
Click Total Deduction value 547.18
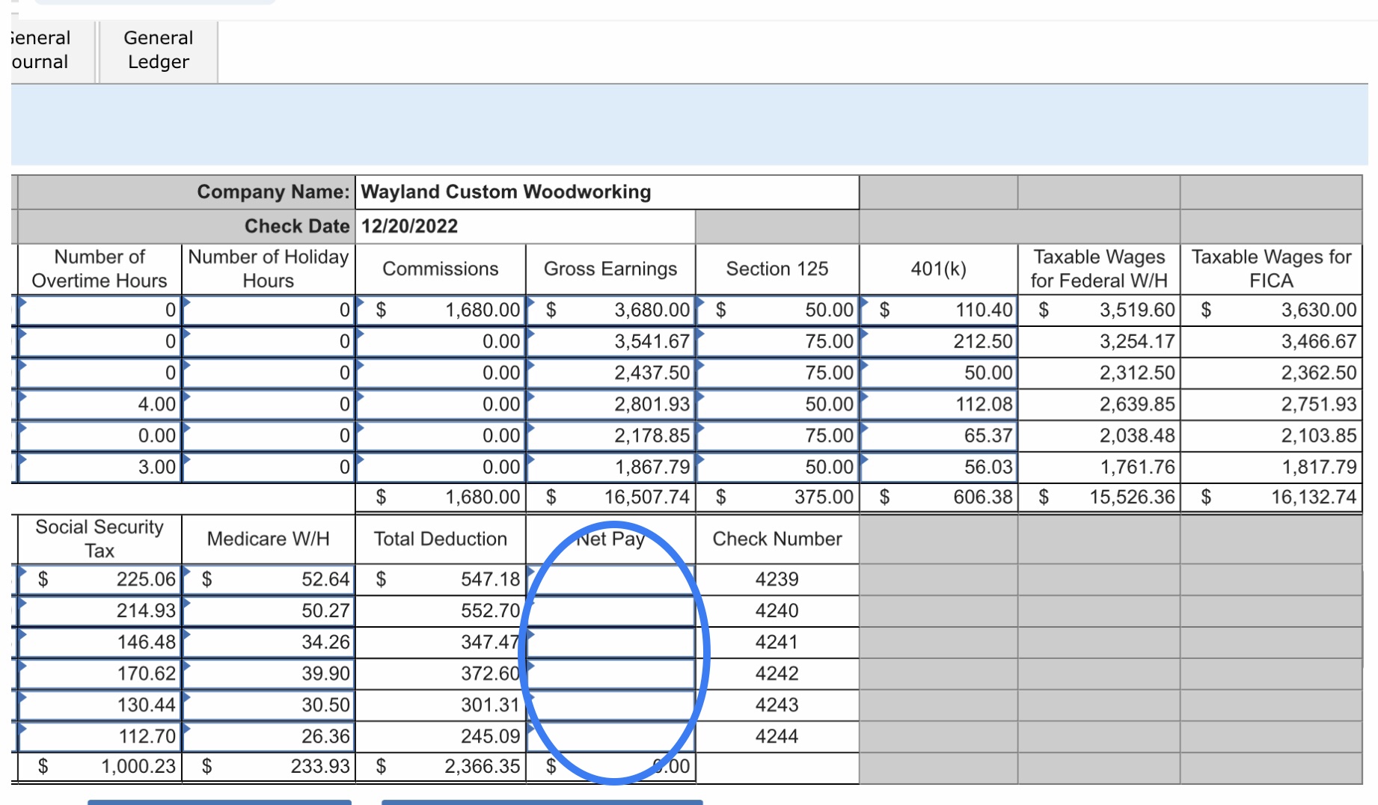(441, 579)
